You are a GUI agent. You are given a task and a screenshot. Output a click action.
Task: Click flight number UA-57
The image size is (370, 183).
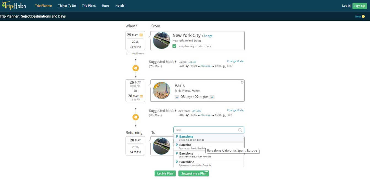[x=192, y=62]
